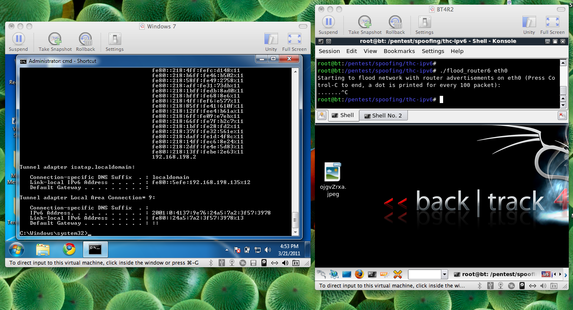Click the IPv4 address 192.168.198.2 in cmd
Viewport: 573px width, 310px height.
click(x=174, y=157)
